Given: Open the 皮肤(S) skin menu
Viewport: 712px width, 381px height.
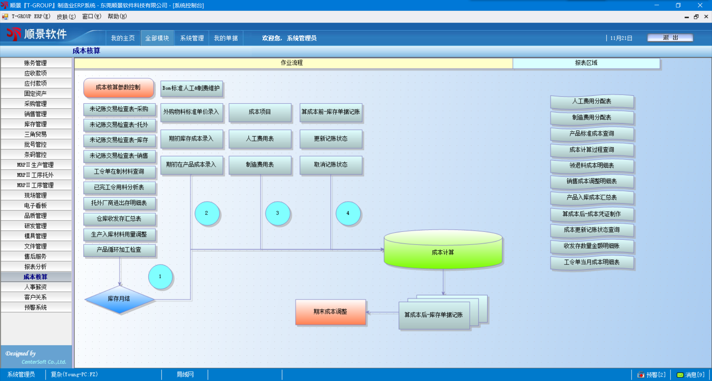Looking at the screenshot, I should (66, 17).
